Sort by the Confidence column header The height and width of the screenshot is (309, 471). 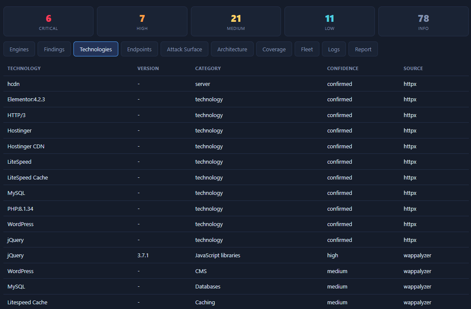tap(343, 68)
